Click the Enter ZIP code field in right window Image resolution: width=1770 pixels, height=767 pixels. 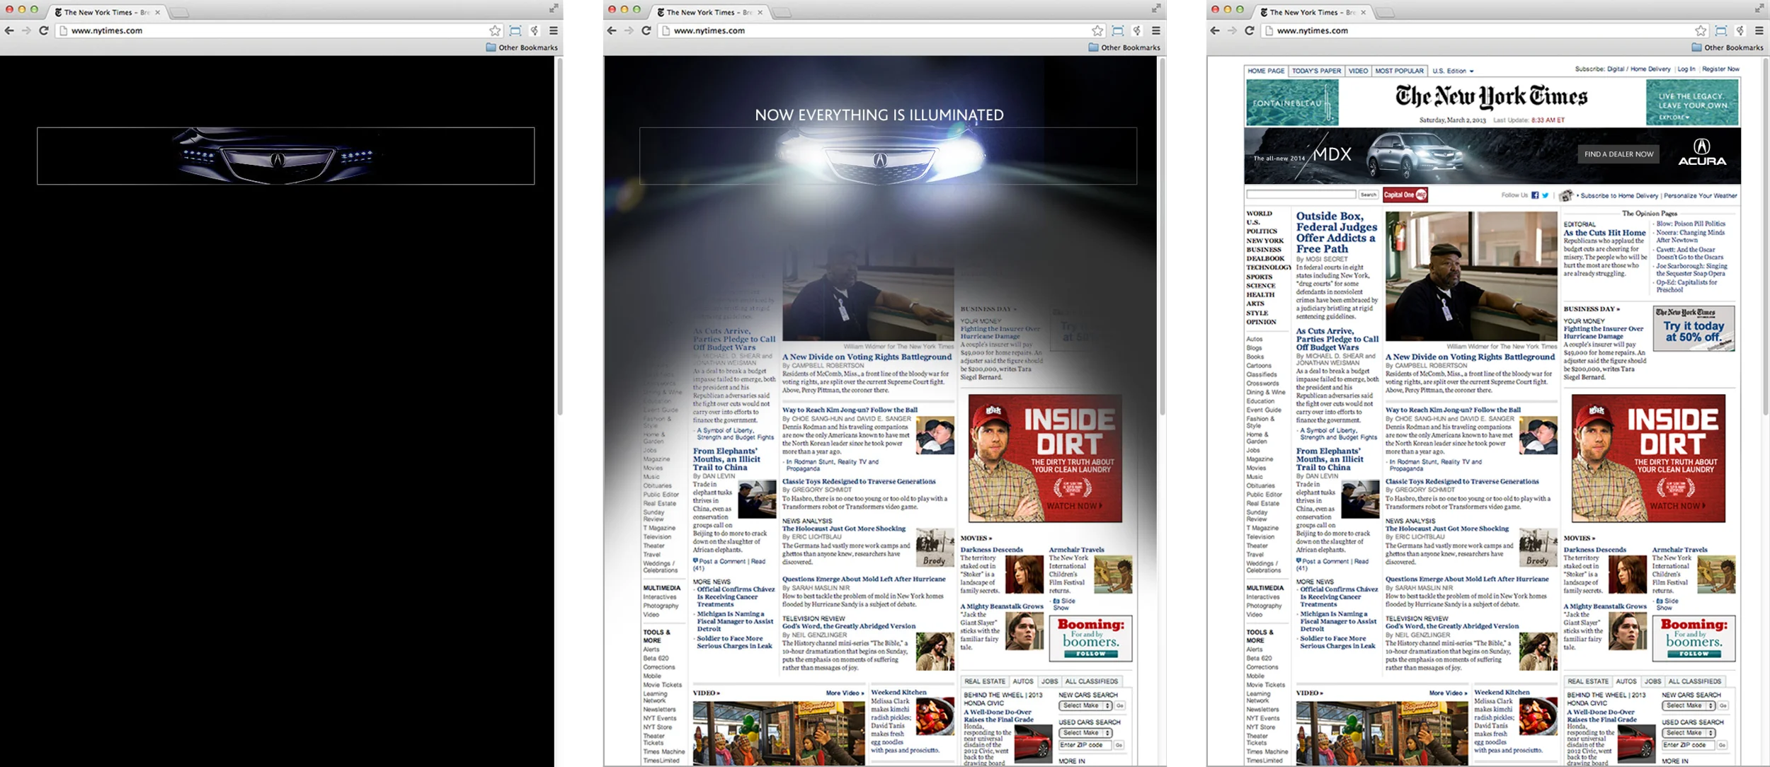[1688, 745]
